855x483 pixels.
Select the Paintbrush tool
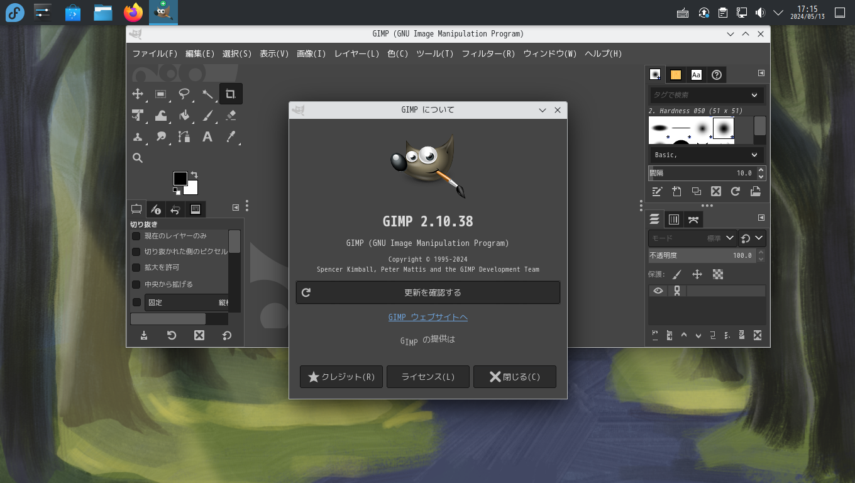coord(207,116)
